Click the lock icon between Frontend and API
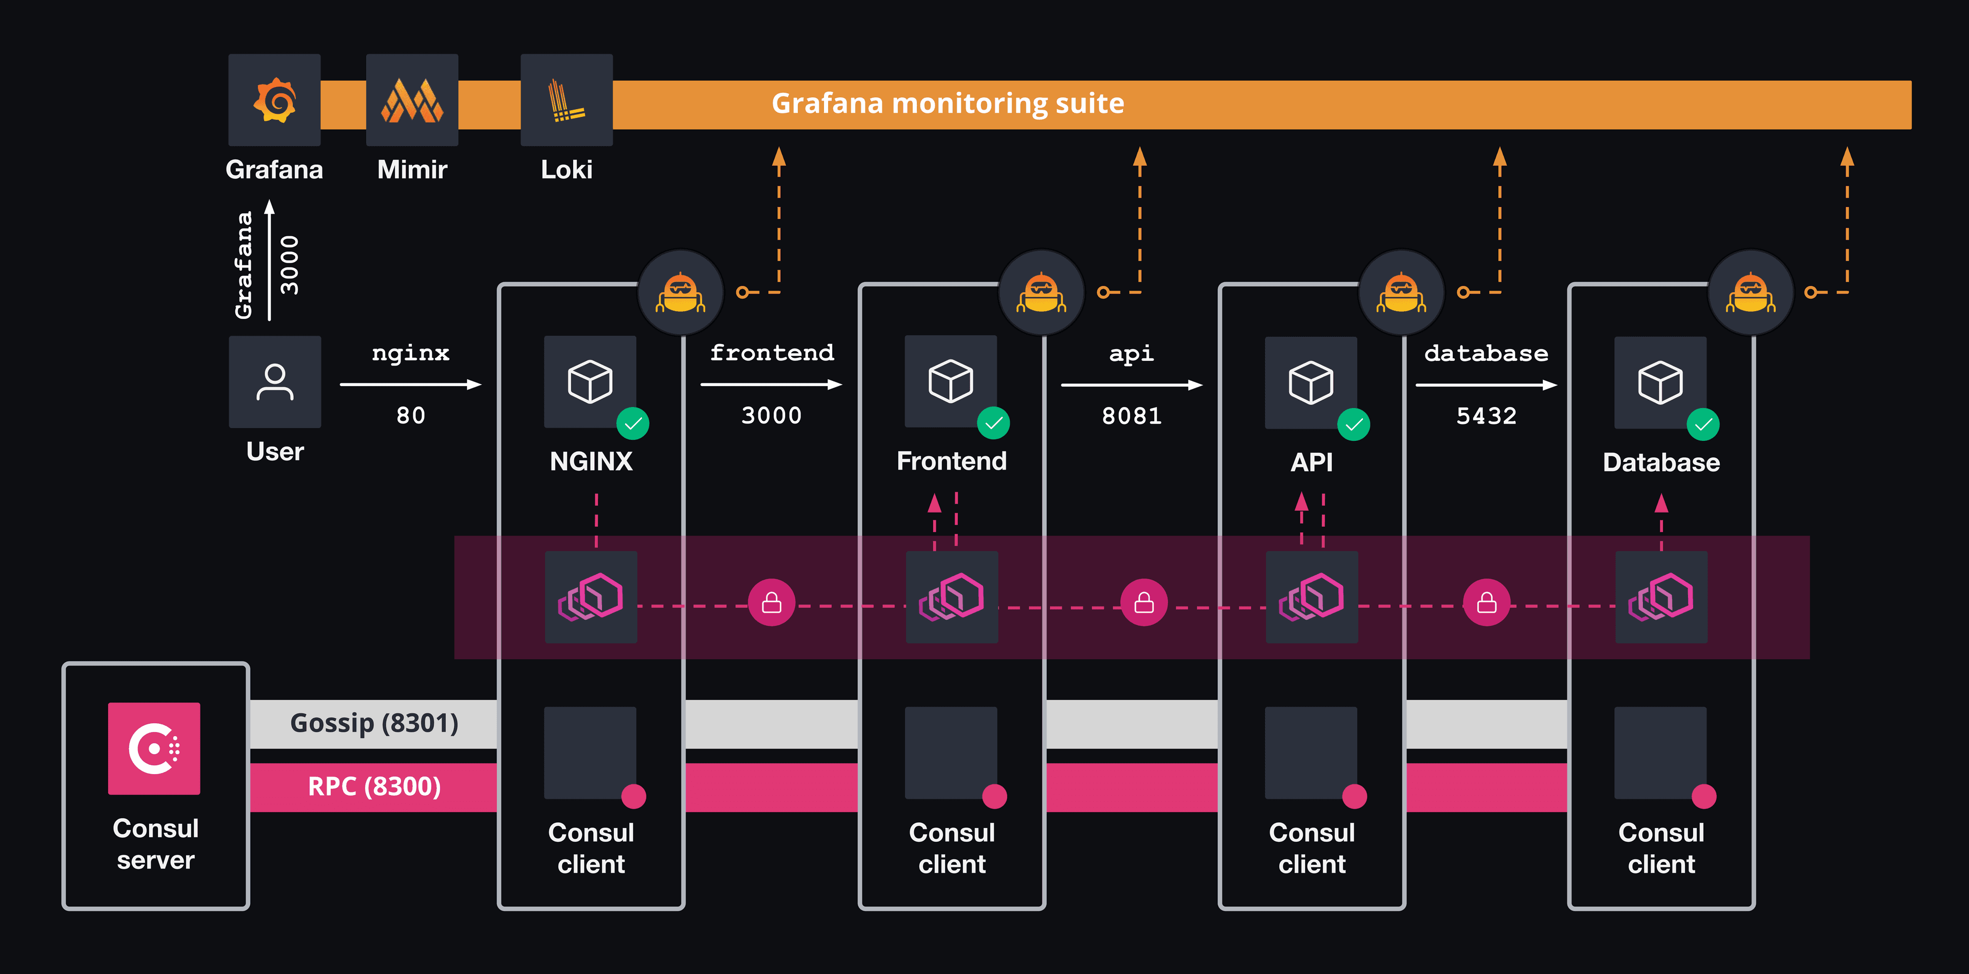1969x974 pixels. 1144,603
